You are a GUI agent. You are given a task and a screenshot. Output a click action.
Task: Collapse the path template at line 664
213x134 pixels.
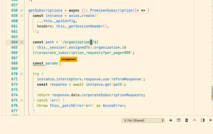point(21,42)
